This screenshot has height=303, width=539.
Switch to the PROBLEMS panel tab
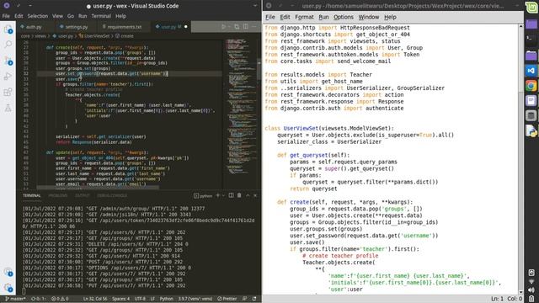pos(58,196)
